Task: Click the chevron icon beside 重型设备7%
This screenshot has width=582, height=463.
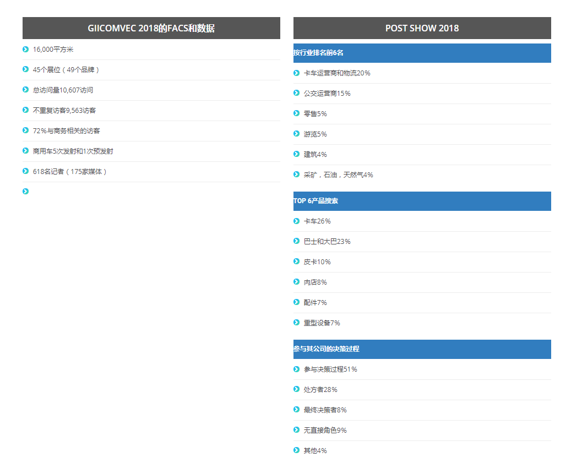Action: click(x=296, y=323)
